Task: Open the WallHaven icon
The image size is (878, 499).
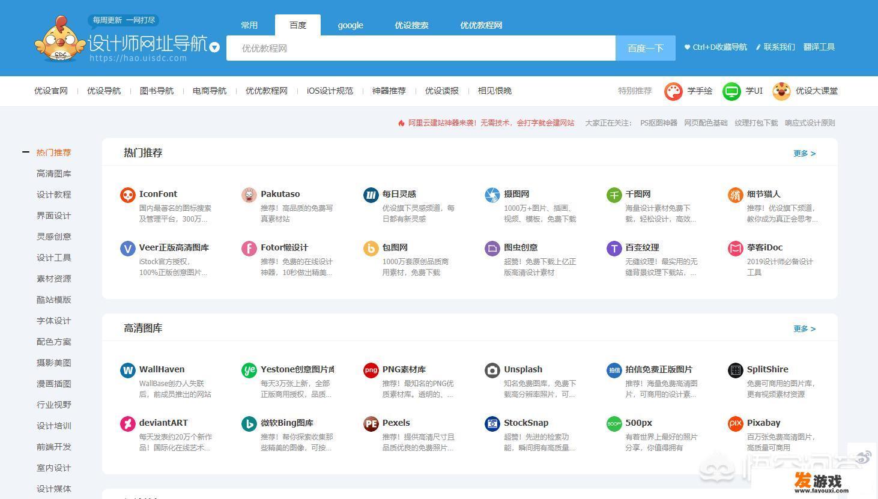Action: pyautogui.click(x=128, y=370)
